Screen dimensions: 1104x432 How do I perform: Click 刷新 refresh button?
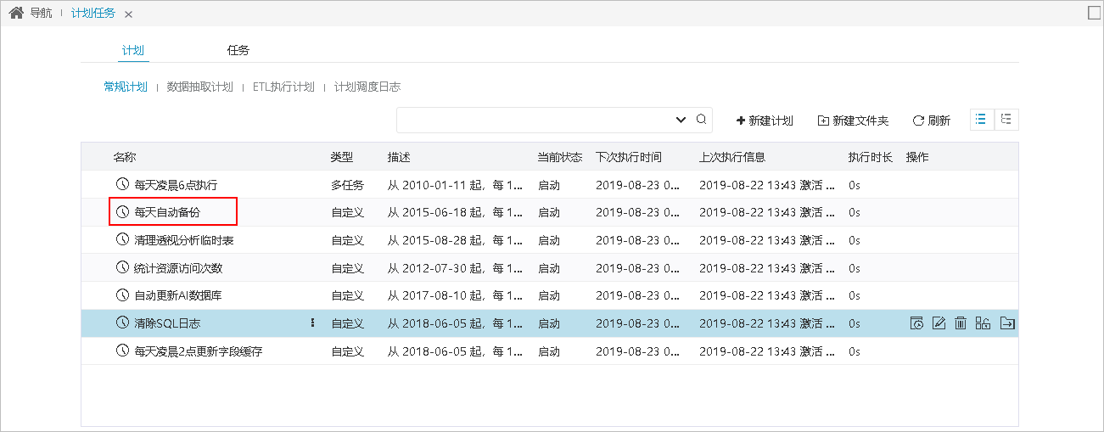931,121
